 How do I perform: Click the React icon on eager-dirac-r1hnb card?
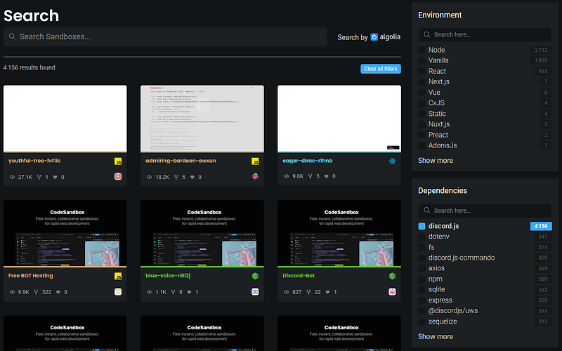[x=392, y=161]
